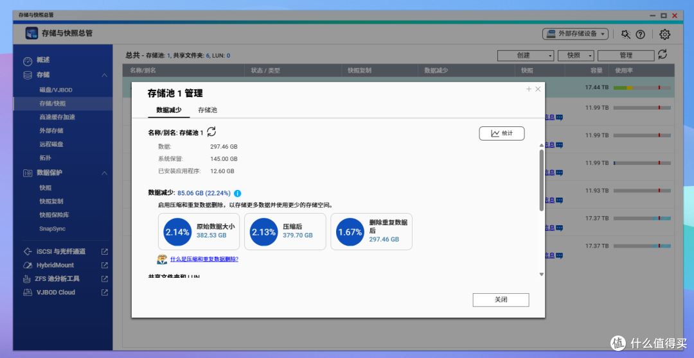Open 快照 under 数据保护
This screenshot has width=694, height=358.
tap(46, 188)
